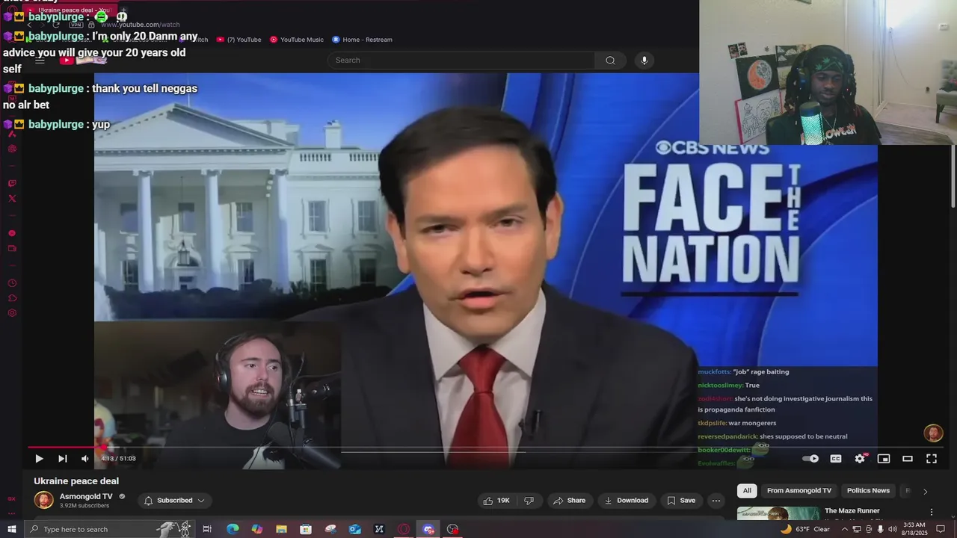Launch Microsoft Edge from the taskbar
This screenshot has height=538, width=957.
tap(233, 529)
